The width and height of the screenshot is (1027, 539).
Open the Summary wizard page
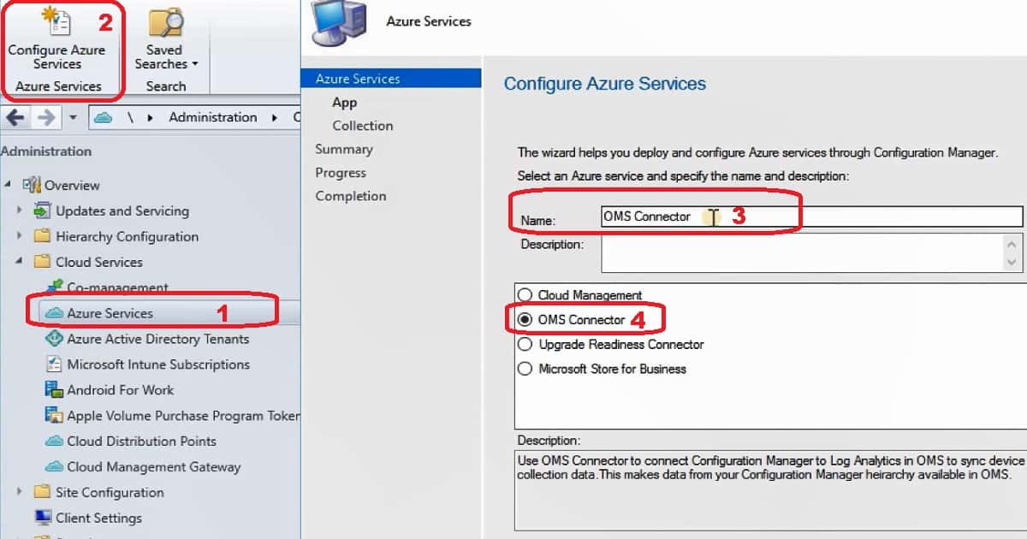coord(345,149)
